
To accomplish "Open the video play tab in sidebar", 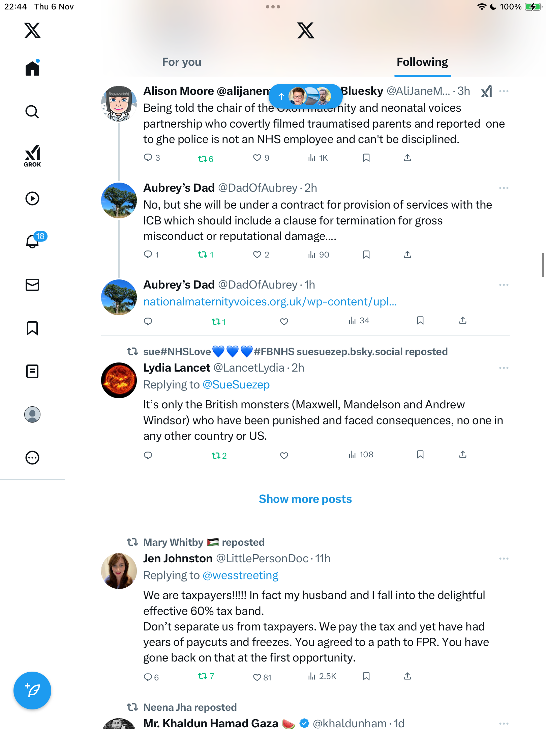I will 32,198.
